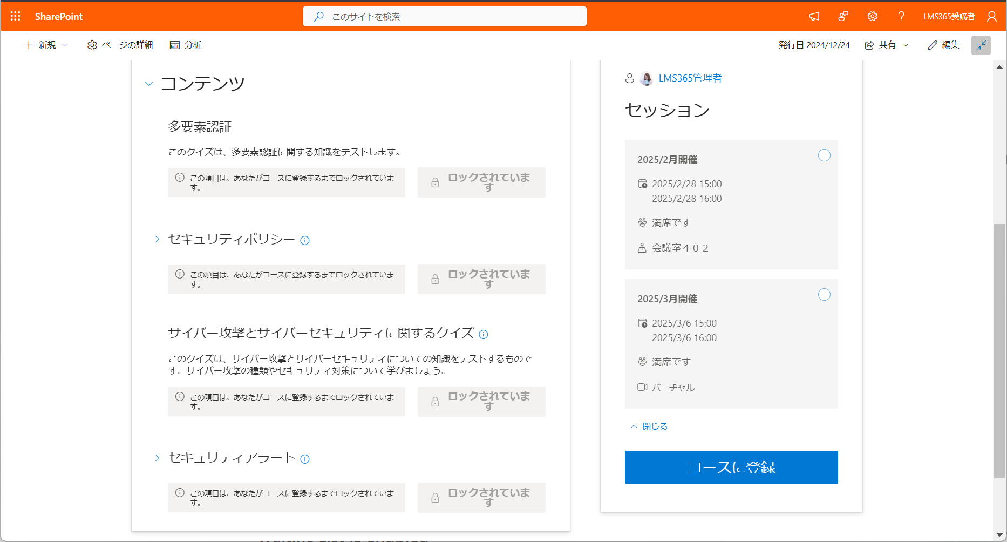Click LMS365受講者 account name
This screenshot has width=1007, height=542.
click(949, 16)
